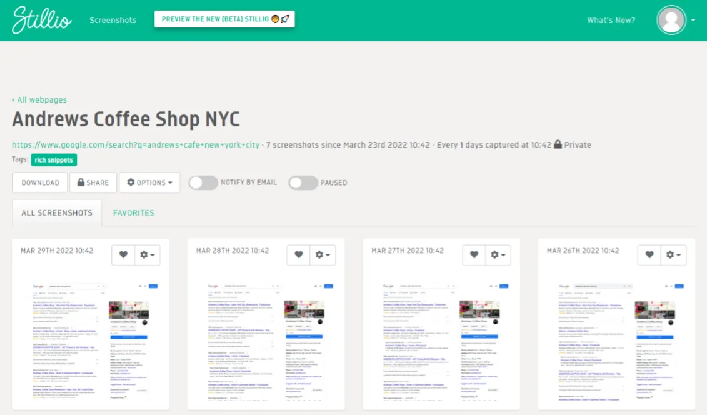Favorite the Mar 29th 2022 screenshot
The image size is (707, 415).
pos(123,254)
